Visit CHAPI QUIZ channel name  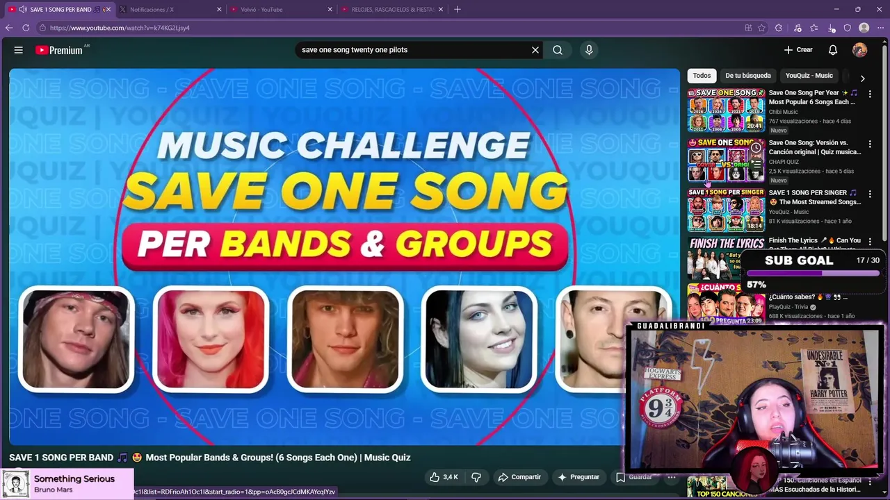tap(784, 162)
